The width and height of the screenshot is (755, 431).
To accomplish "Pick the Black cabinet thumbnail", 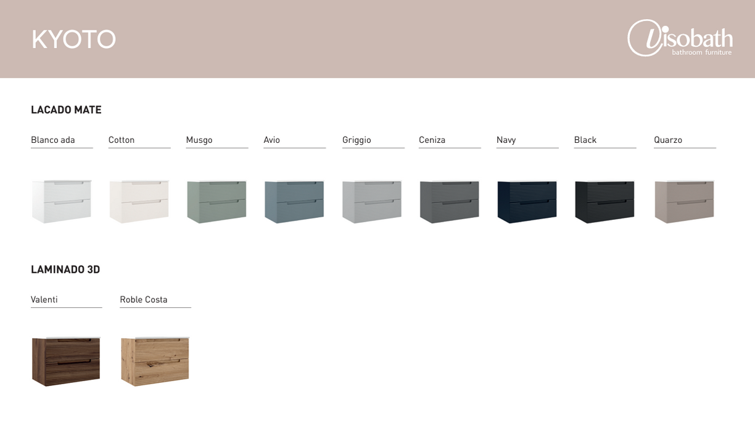I will pos(604,201).
